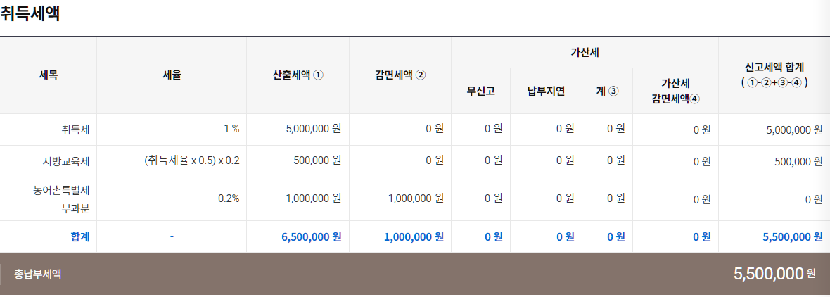
Task: Click the 신고세액 합계 (①-②+③-④) header
Action: 774,75
